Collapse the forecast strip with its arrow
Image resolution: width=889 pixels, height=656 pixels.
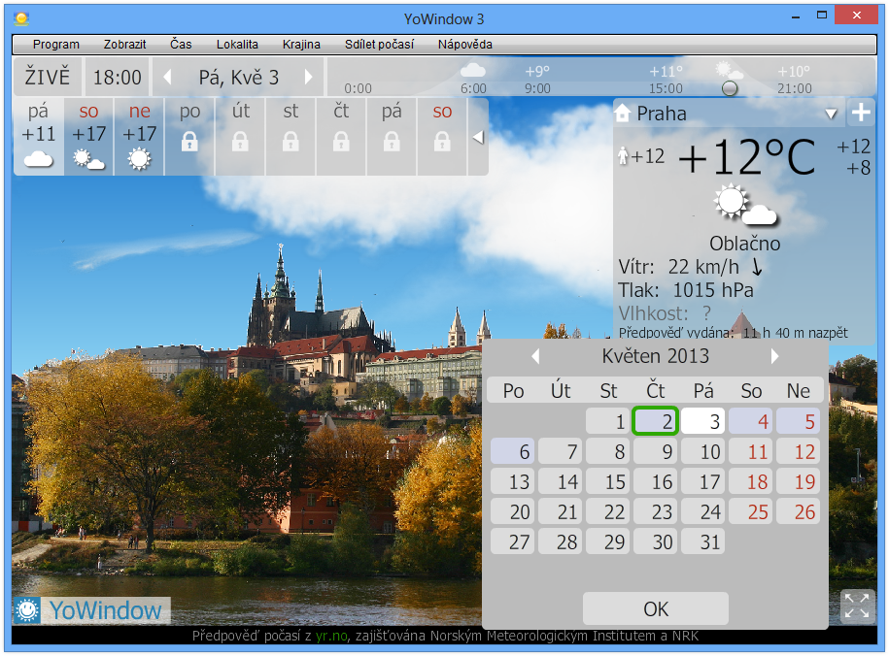click(478, 137)
